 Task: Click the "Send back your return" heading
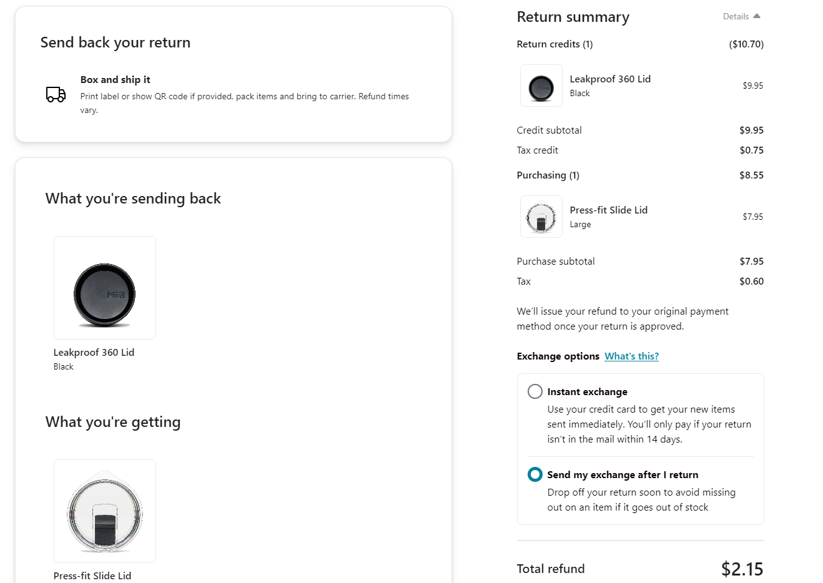[116, 42]
